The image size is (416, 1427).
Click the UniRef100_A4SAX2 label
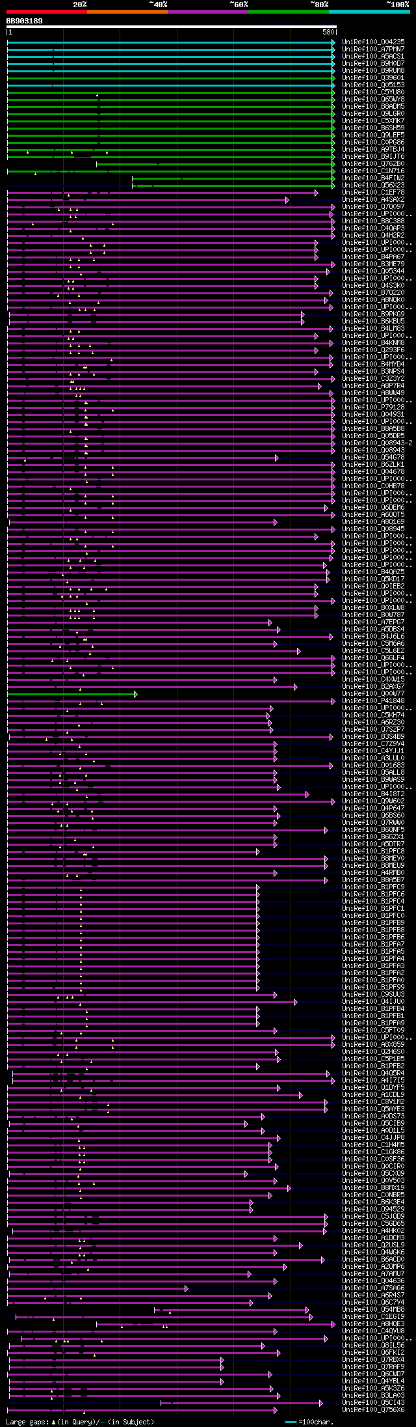373,199
